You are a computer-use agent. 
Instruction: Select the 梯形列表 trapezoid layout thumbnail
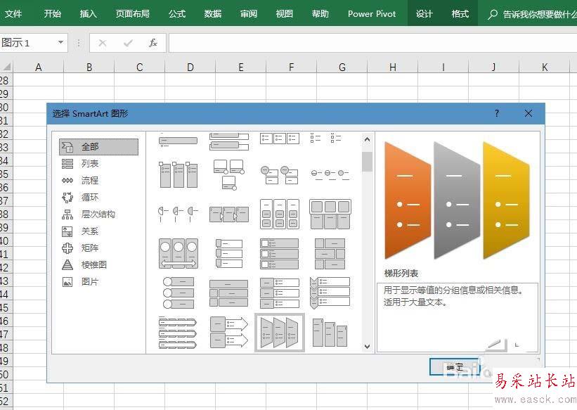coord(279,333)
